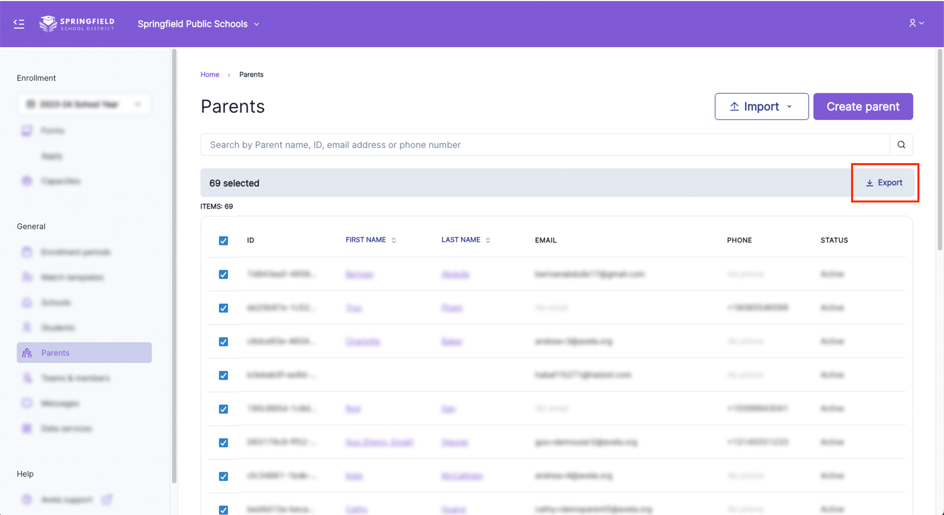Image resolution: width=944 pixels, height=515 pixels.
Task: Click the Parents people icon in sidebar
Action: pyautogui.click(x=27, y=353)
